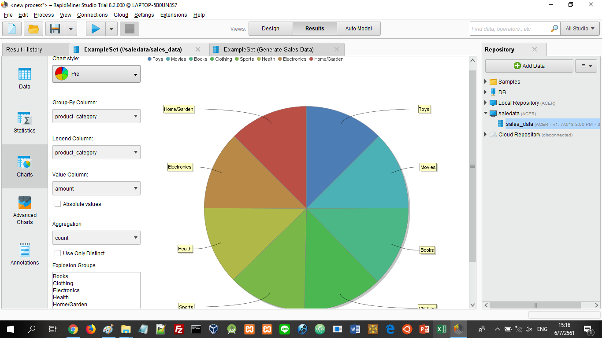602x338 pixels.
Task: Open the Extensions menu
Action: [173, 15]
